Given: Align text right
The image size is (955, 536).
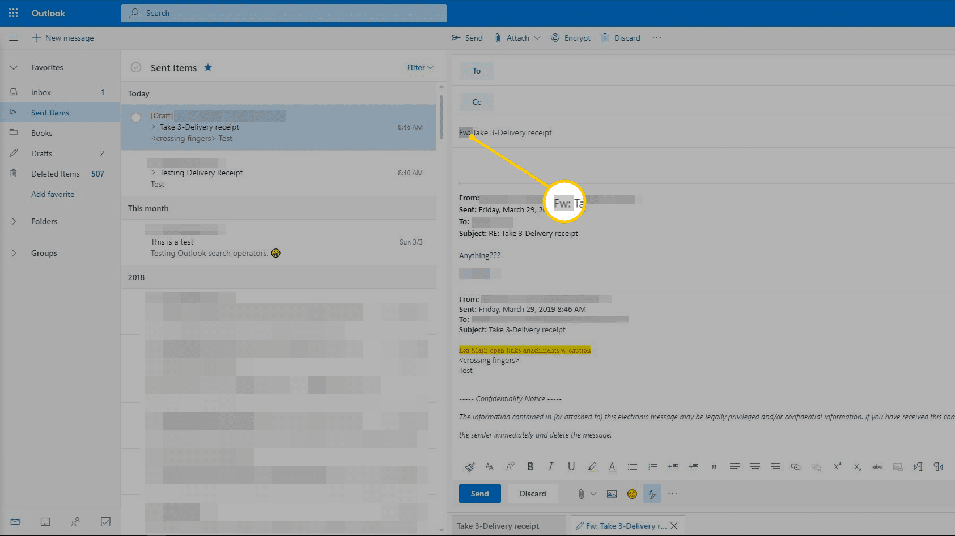Looking at the screenshot, I should point(775,467).
